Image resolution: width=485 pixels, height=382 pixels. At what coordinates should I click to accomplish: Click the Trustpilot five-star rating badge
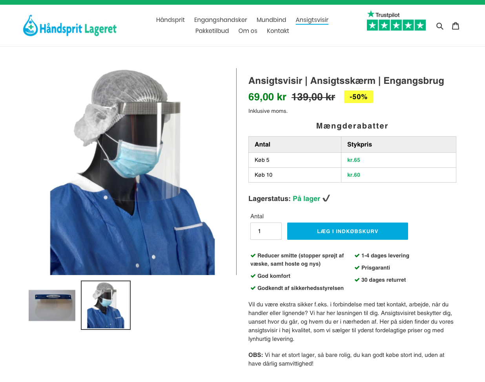pyautogui.click(x=396, y=20)
